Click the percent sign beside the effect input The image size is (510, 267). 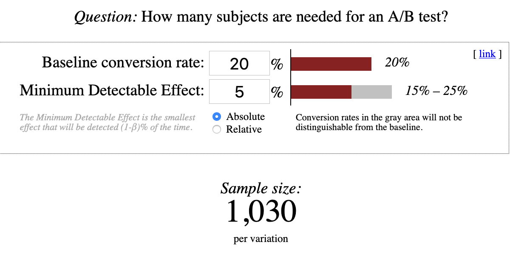277,92
